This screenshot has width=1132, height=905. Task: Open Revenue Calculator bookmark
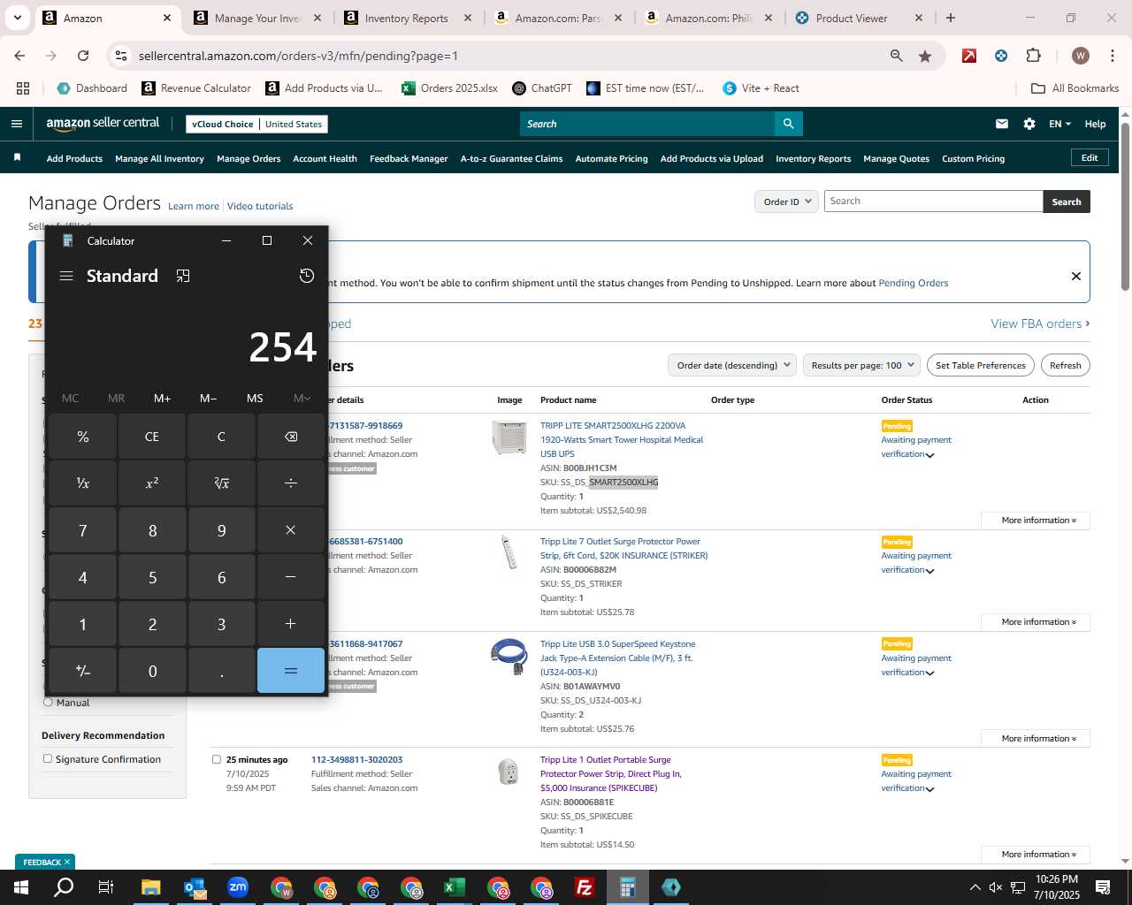pos(196,88)
